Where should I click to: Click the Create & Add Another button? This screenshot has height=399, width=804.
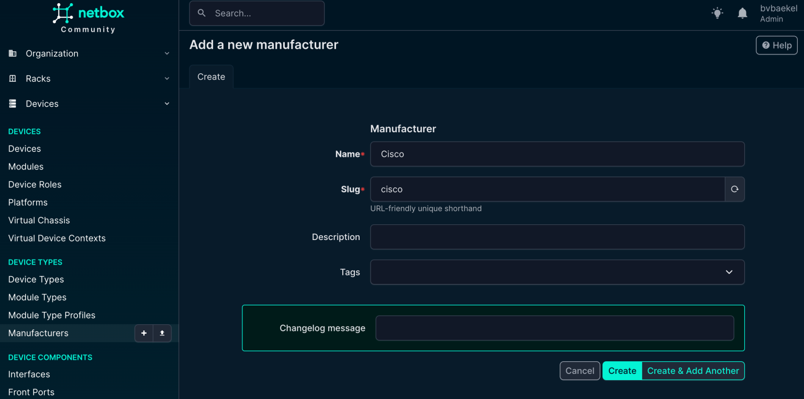point(693,371)
